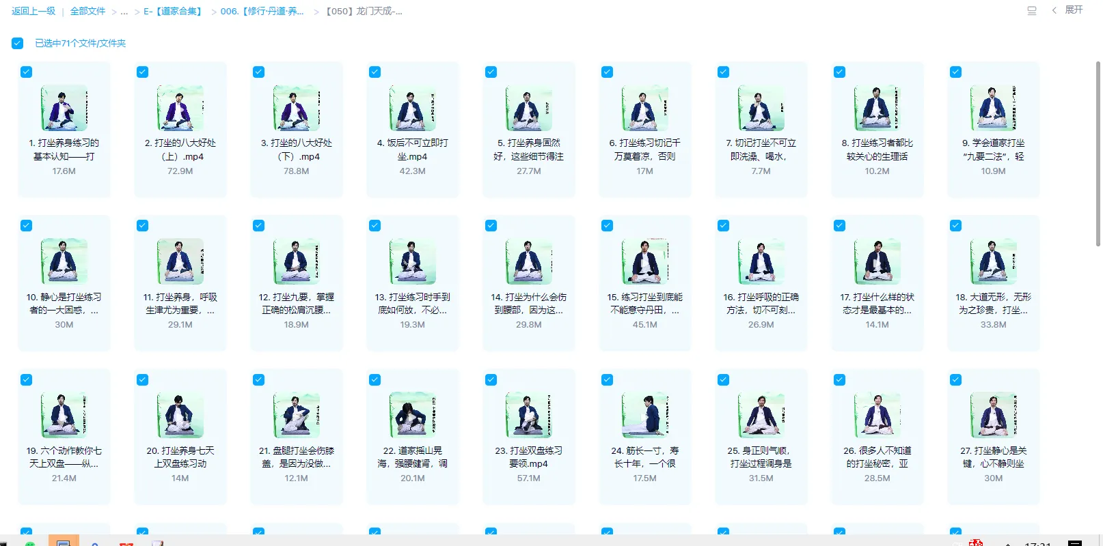The height and width of the screenshot is (546, 1103).
Task: Click file name 10. 静心是打坐练习者的一大困惑
Action: [x=64, y=304]
